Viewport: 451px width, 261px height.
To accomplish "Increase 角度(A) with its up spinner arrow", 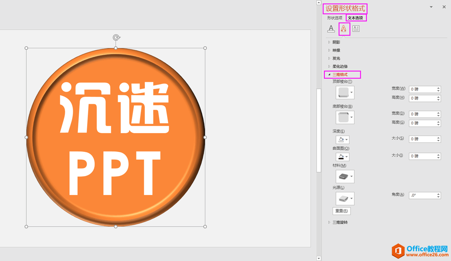I will click(x=439, y=194).
